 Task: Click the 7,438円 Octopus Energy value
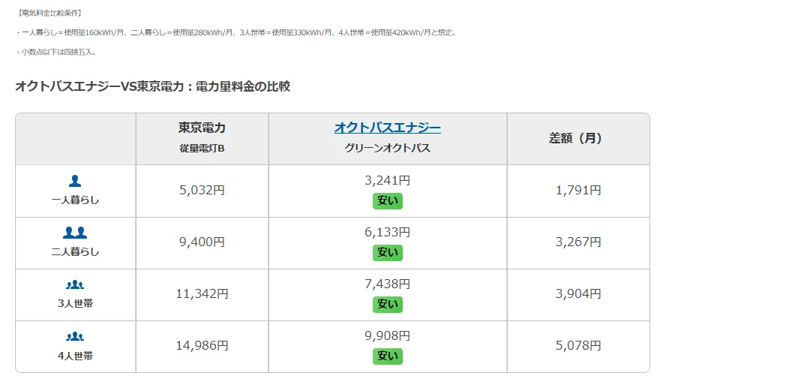tap(388, 284)
